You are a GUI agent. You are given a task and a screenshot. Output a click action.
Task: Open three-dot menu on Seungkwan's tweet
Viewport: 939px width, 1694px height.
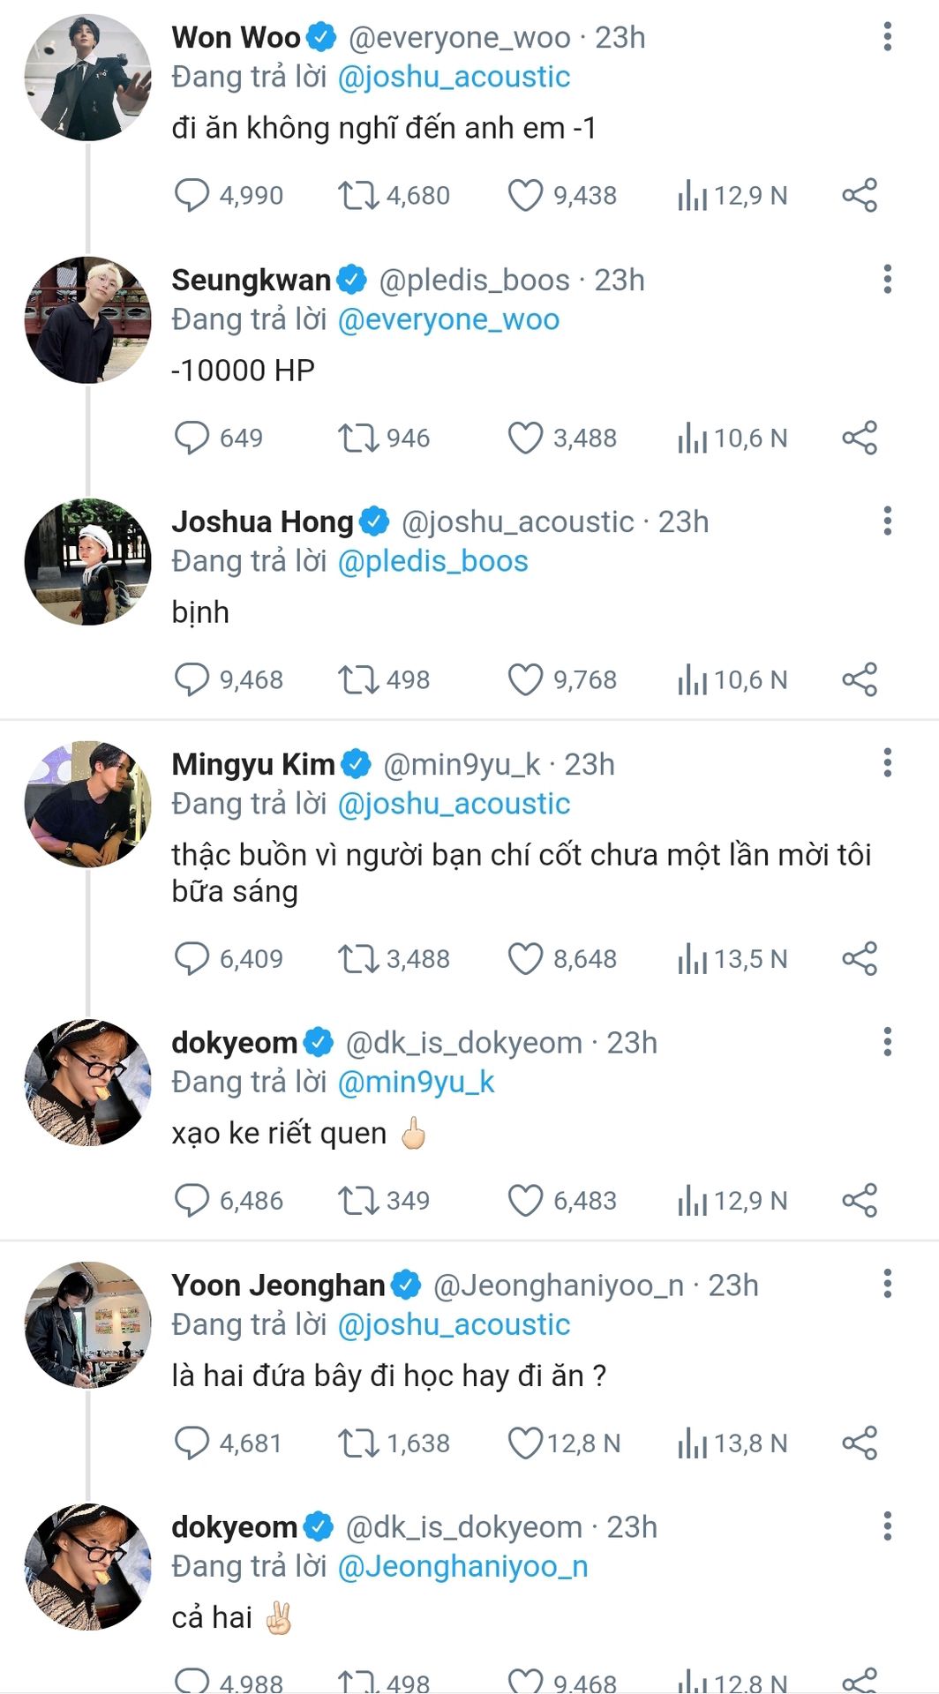887,280
